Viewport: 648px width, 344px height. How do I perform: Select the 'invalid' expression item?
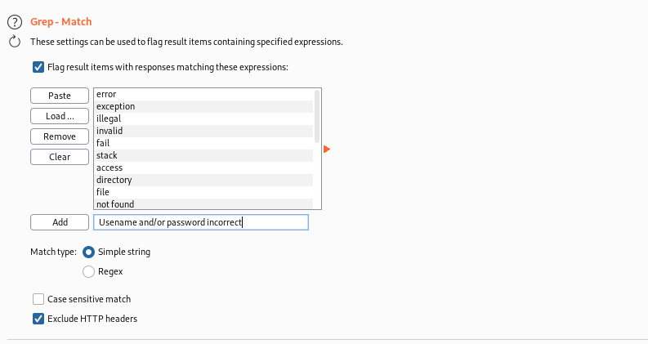(203, 131)
